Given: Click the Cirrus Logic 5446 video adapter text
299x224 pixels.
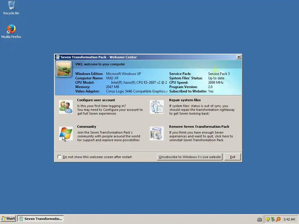Looking at the screenshot, I should [x=137, y=91].
